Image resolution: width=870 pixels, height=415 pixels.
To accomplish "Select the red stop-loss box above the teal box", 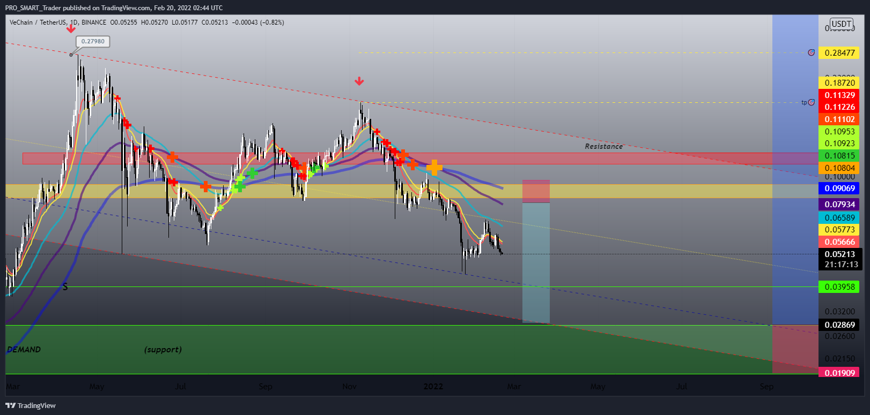I will pos(536,191).
